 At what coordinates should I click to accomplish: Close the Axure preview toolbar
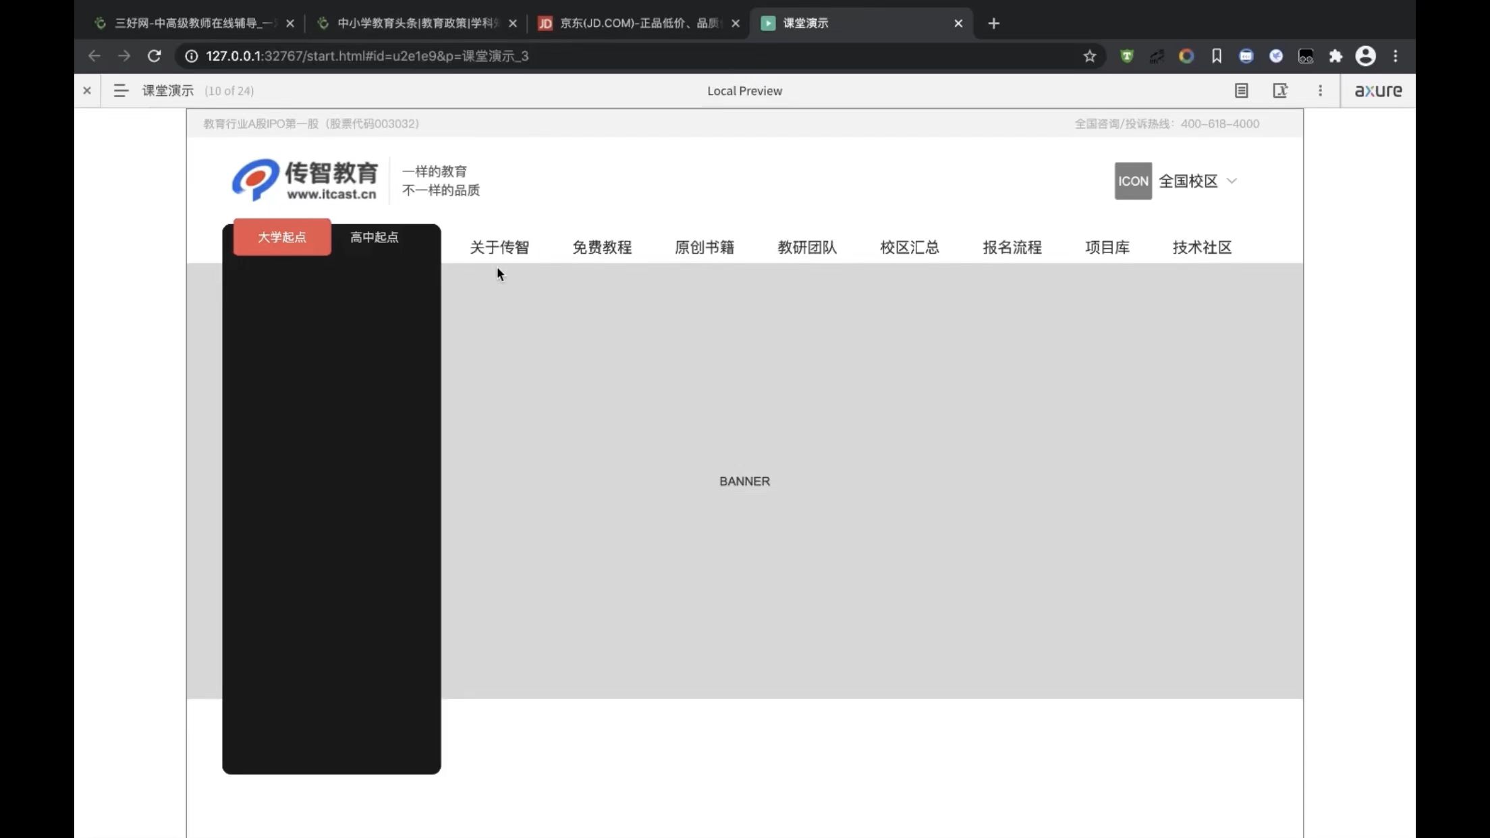pyautogui.click(x=87, y=90)
